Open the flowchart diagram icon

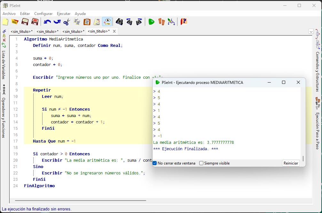click(171, 22)
